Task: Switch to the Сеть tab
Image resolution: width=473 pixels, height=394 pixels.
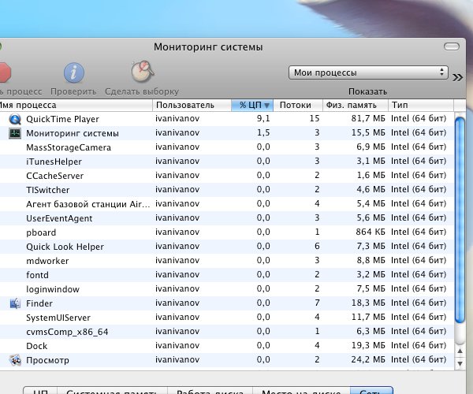Action: pos(371,390)
